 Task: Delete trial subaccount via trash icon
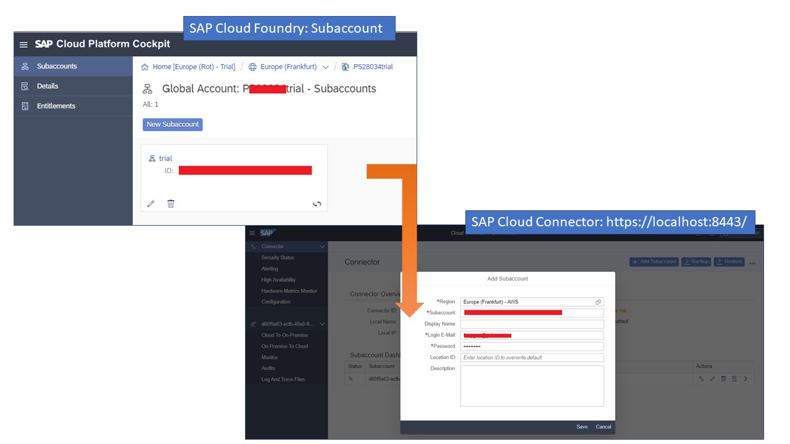point(171,203)
